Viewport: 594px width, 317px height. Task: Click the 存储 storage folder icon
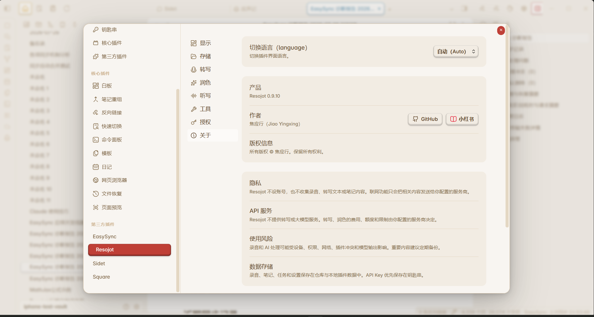tap(194, 56)
